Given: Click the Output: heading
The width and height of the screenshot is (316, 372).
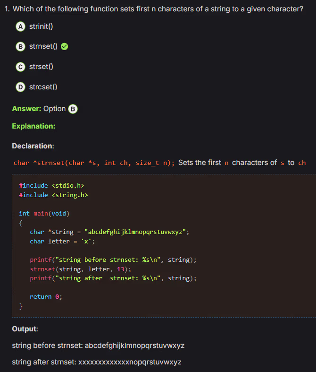Looking at the screenshot, I should 25,329.
